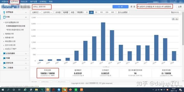The width and height of the screenshot is (184, 92).
Task: Open the 合并专利 dropdown
Action: click(48, 12)
